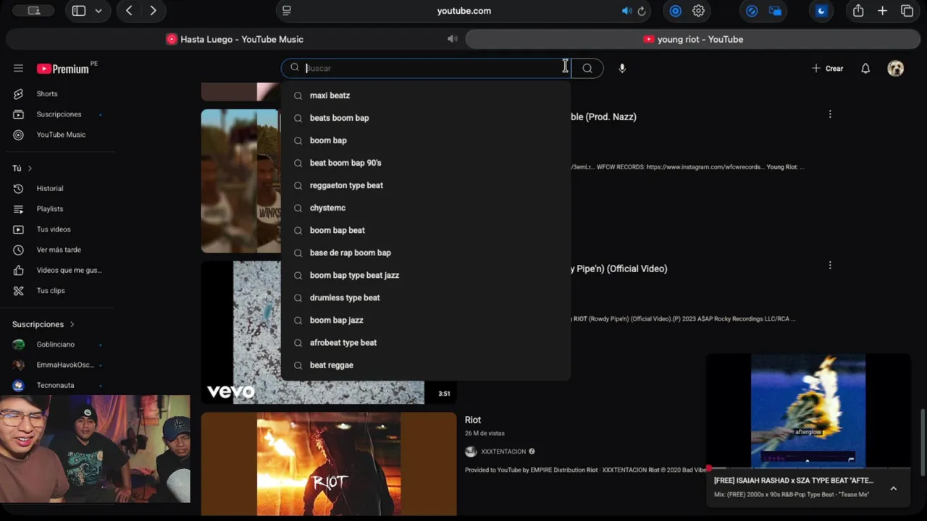
Task: Click the search magnifier button
Action: pos(587,68)
